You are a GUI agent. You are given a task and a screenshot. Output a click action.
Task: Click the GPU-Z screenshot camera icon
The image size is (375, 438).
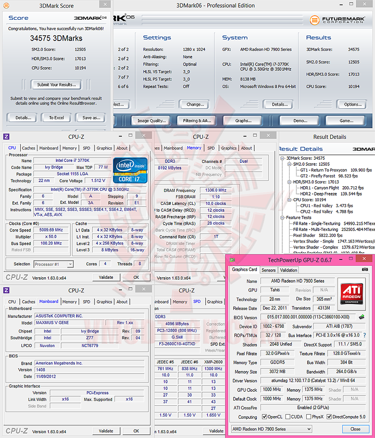tap(365, 269)
